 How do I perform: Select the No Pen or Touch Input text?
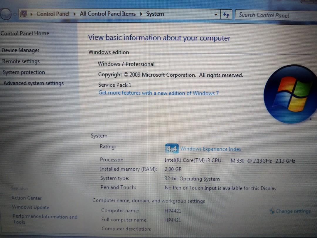(x=220, y=188)
